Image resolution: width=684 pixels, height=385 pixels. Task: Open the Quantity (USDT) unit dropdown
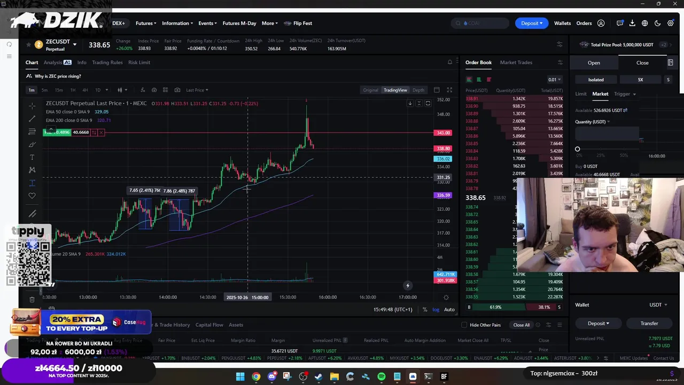[593, 122]
